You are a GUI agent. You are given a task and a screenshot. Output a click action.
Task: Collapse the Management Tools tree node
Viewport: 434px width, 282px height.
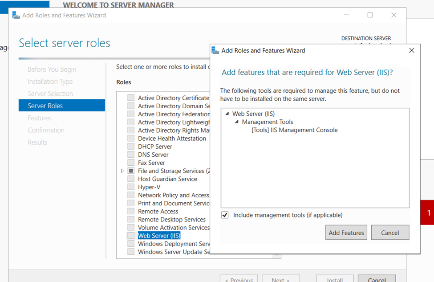[237, 122]
